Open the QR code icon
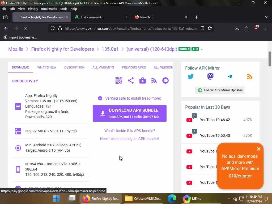This screenshot has height=204, width=272. point(119,80)
